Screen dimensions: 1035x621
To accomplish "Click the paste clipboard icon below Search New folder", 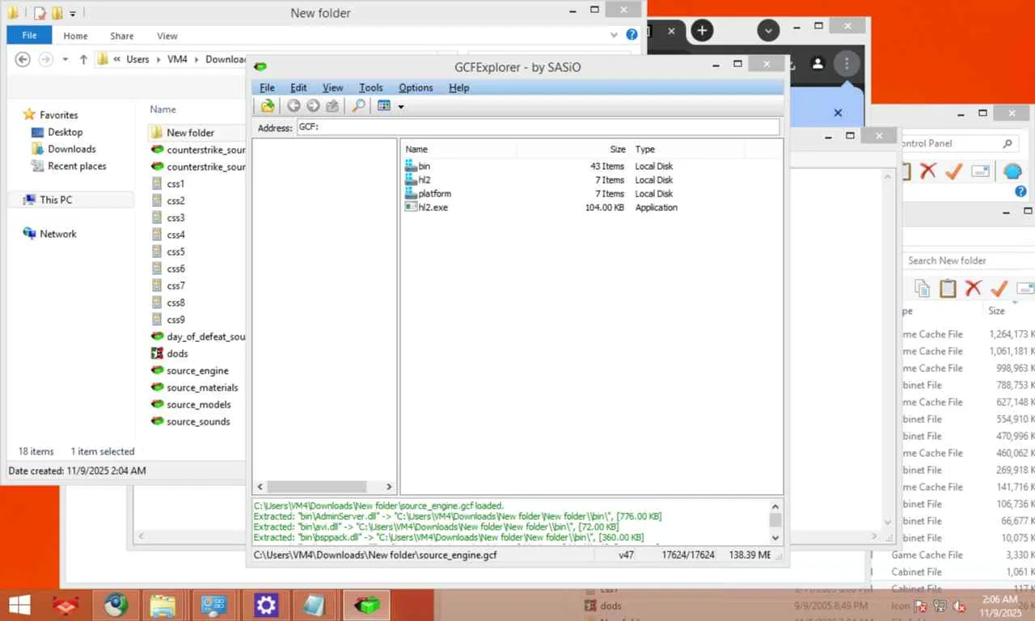I will [x=948, y=288].
